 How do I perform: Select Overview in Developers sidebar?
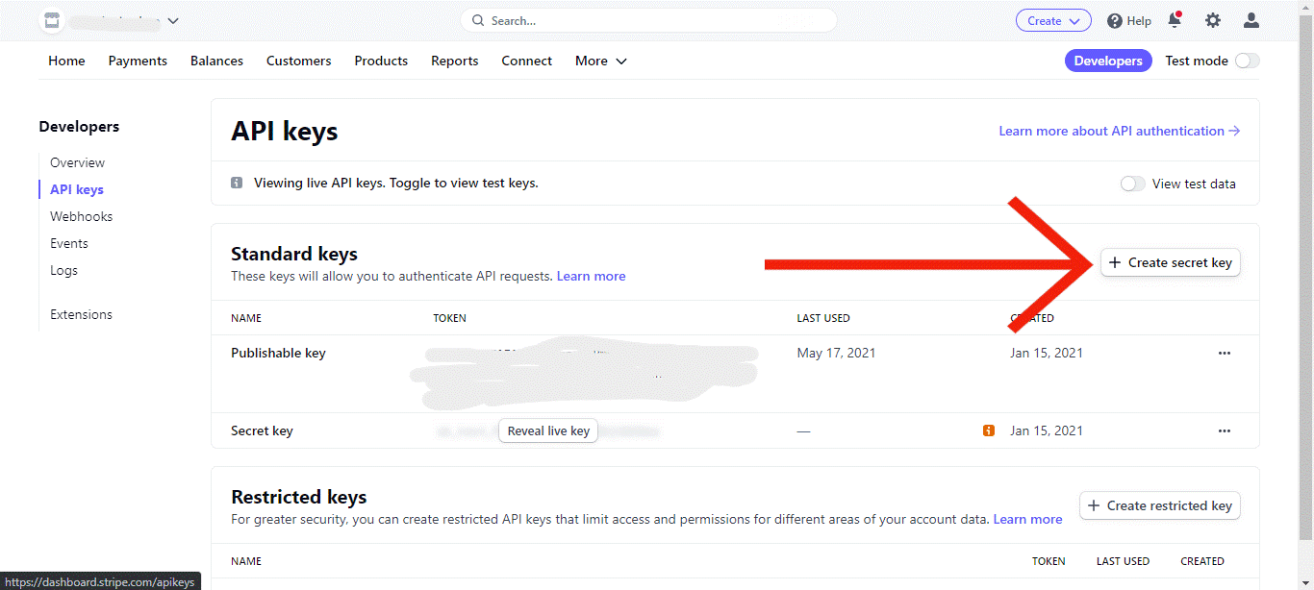point(78,162)
